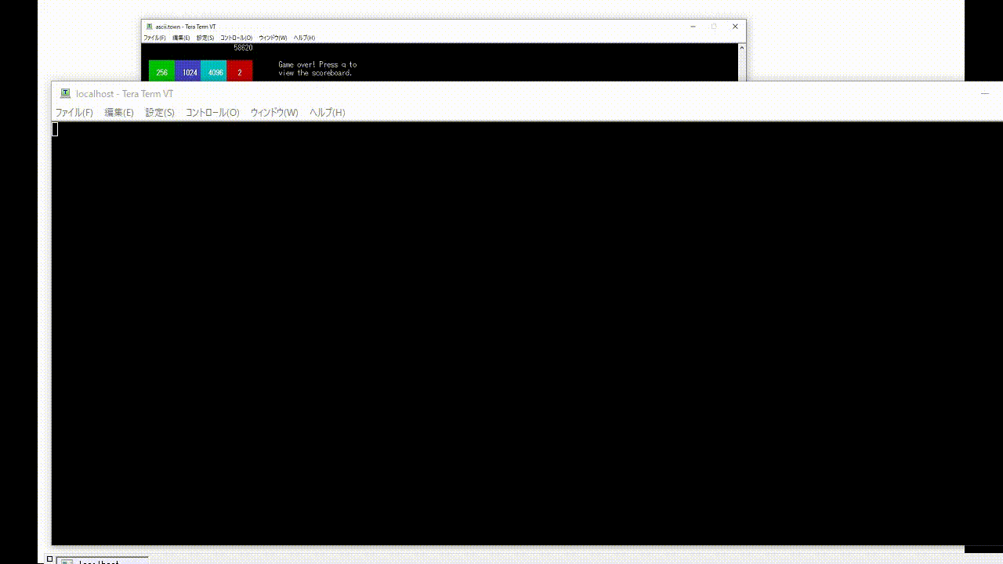Click the 'view the scoreboard.' text
Screen dimensions: 1003x564
pyautogui.click(x=315, y=73)
